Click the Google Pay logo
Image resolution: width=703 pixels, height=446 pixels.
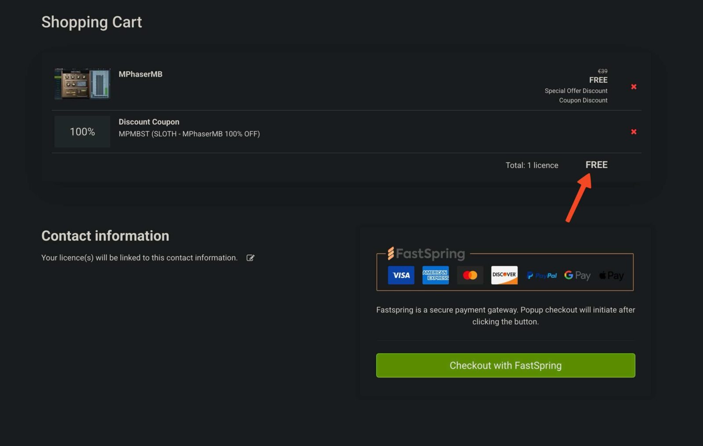coord(577,276)
